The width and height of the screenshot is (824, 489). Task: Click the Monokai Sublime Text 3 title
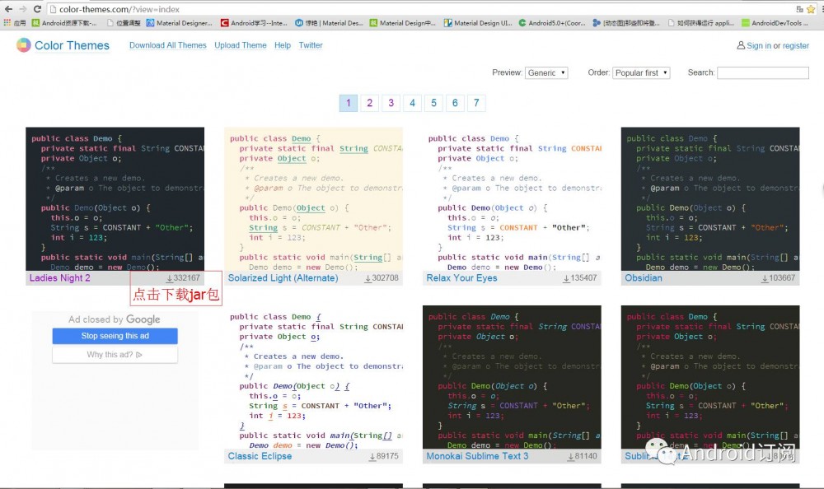(x=477, y=456)
